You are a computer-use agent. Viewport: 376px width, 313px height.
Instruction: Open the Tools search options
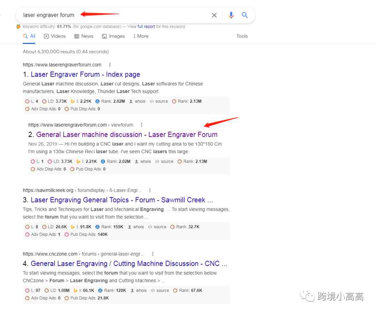[x=242, y=36]
